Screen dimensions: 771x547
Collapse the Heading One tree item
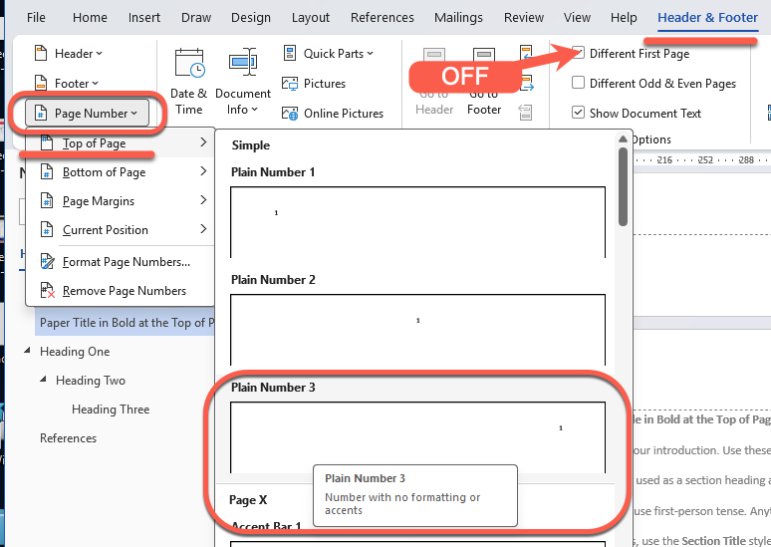pyautogui.click(x=27, y=352)
